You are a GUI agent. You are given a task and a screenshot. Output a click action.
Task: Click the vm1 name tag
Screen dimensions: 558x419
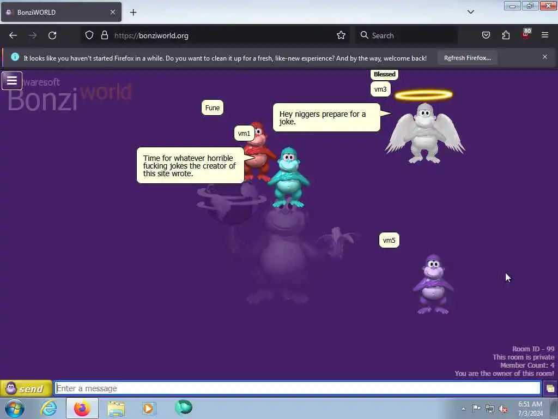pyautogui.click(x=244, y=134)
